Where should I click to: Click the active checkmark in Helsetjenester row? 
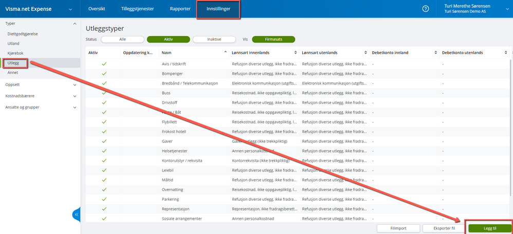point(104,151)
